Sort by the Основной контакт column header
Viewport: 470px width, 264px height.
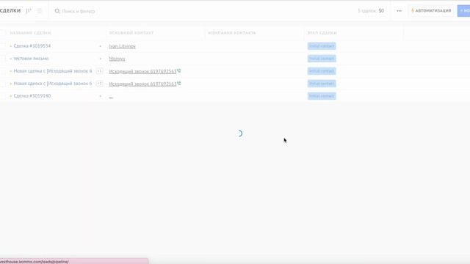(131, 33)
